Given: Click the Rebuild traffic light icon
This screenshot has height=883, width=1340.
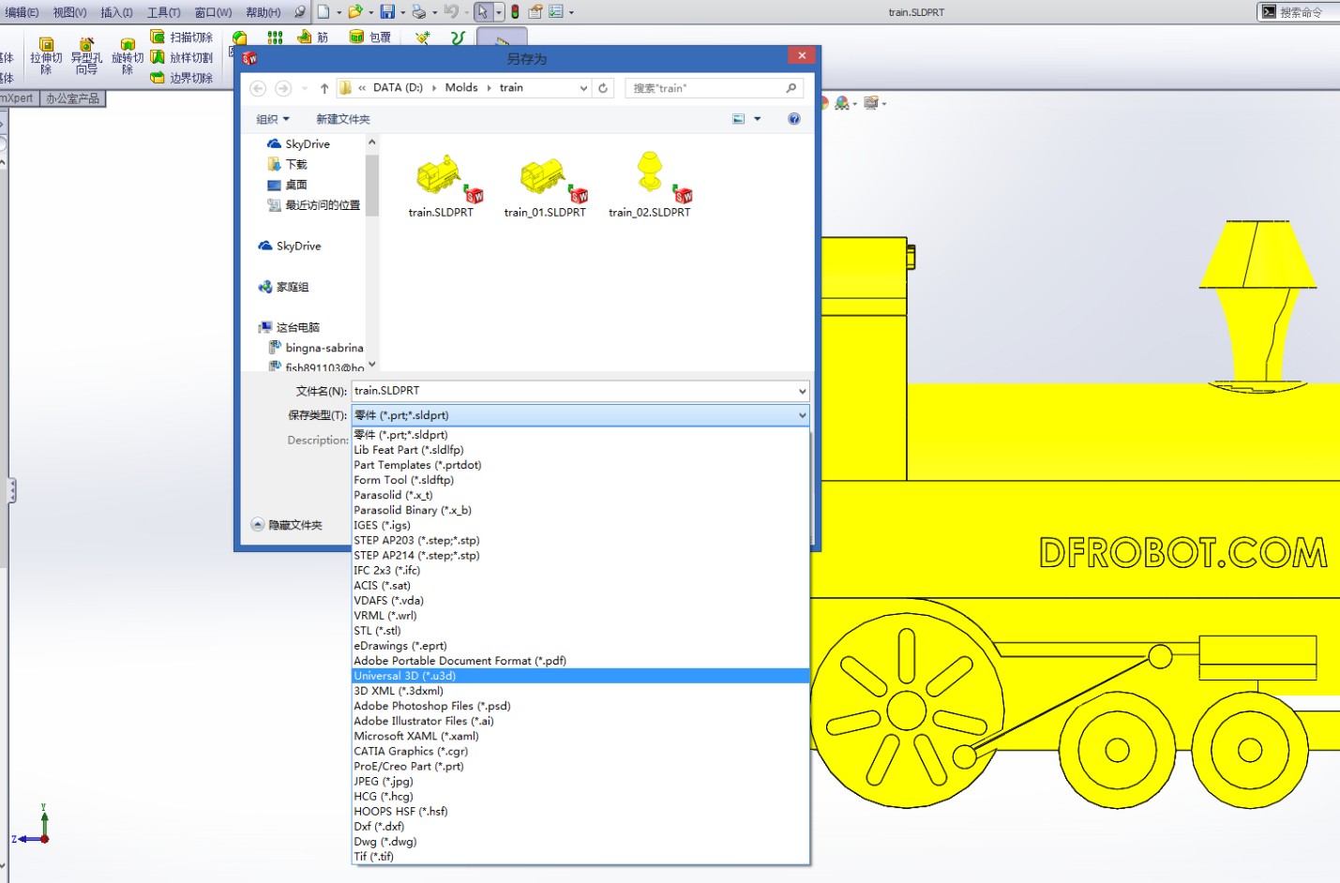Looking at the screenshot, I should coord(515,11).
